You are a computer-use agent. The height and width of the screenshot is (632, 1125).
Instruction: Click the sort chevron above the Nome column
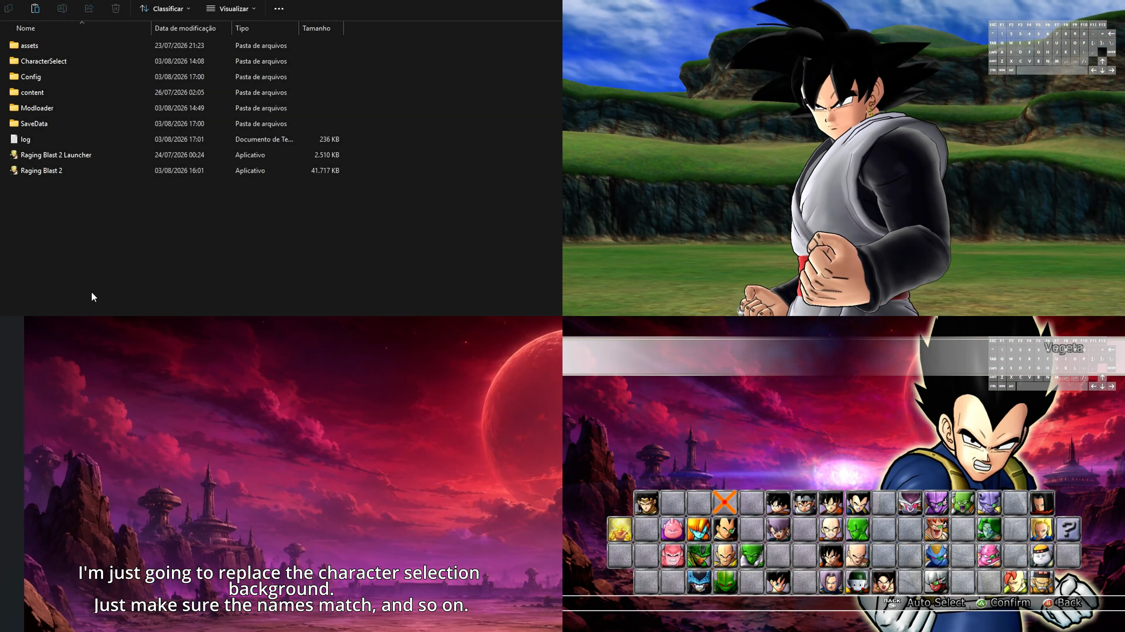coord(82,22)
